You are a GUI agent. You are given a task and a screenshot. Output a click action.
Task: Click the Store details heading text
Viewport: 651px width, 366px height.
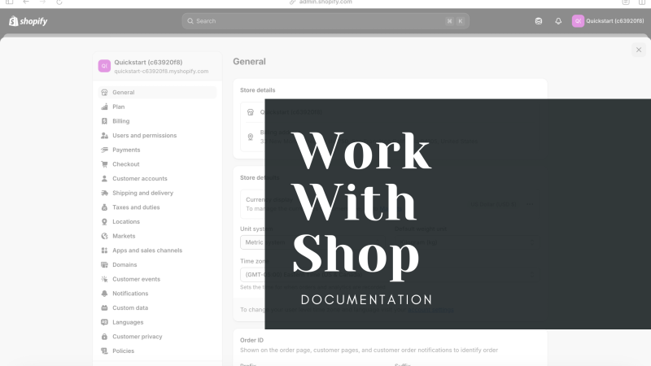coord(257,90)
